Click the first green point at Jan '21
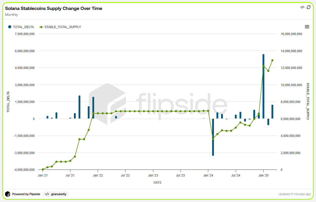 click(43, 169)
